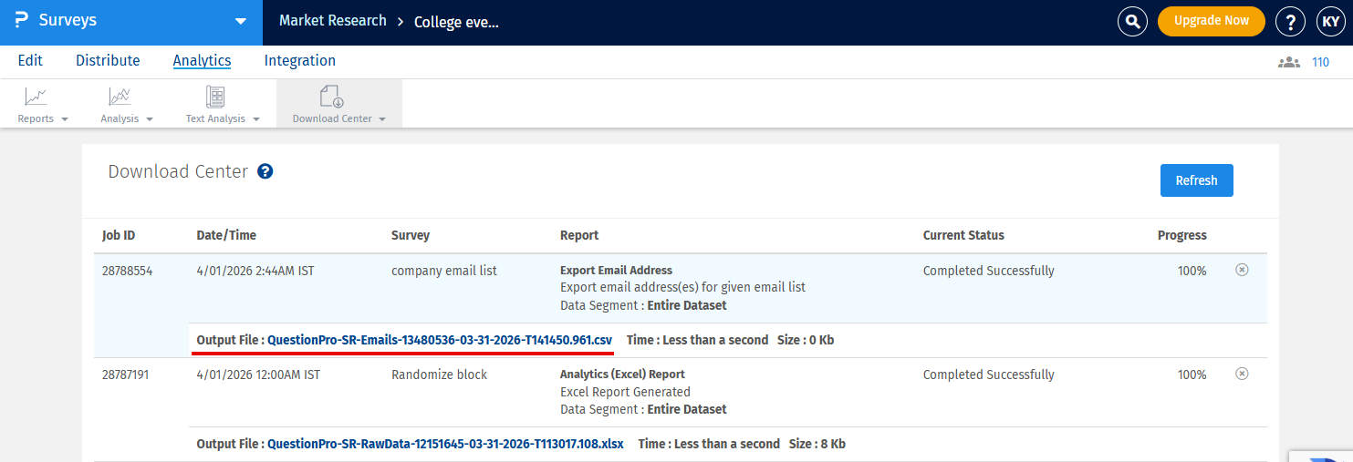Image resolution: width=1353 pixels, height=462 pixels.
Task: Click the Excel Report Generated text
Action: pyautogui.click(x=625, y=392)
